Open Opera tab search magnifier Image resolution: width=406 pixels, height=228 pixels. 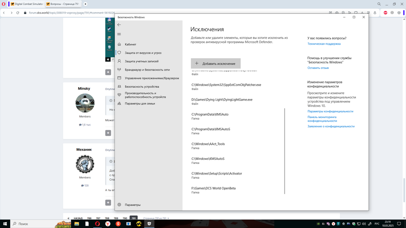[x=379, y=4]
